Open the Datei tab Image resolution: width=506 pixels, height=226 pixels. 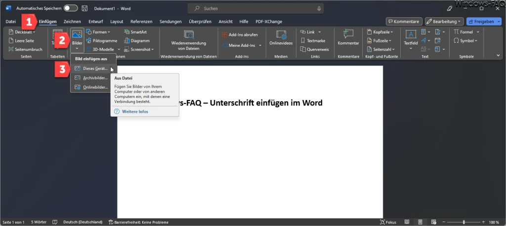click(x=11, y=22)
